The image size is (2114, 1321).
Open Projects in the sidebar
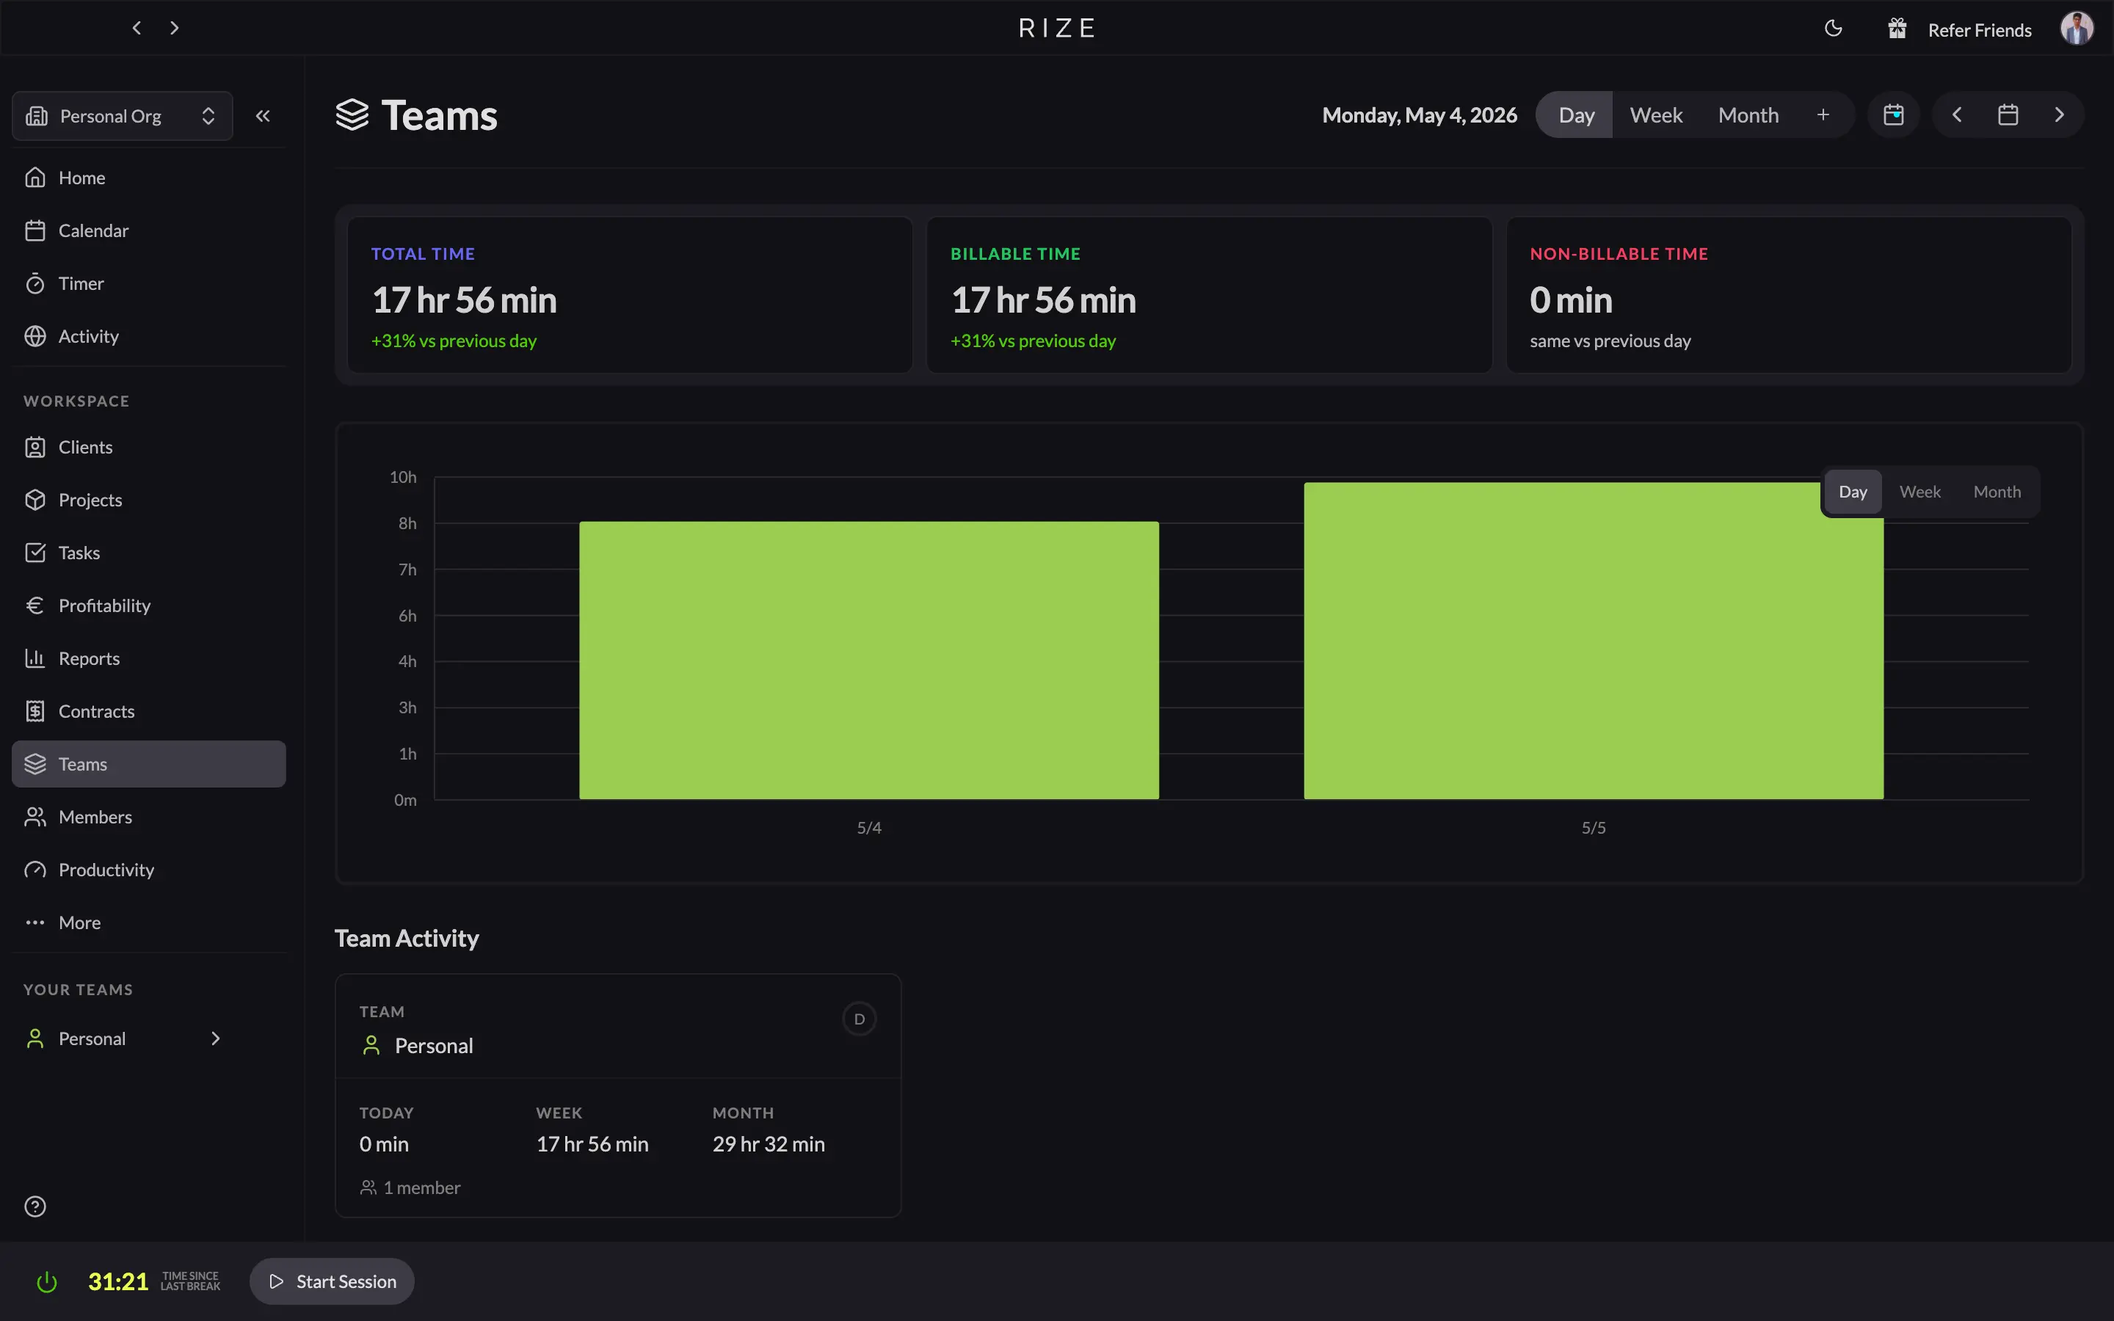148,500
